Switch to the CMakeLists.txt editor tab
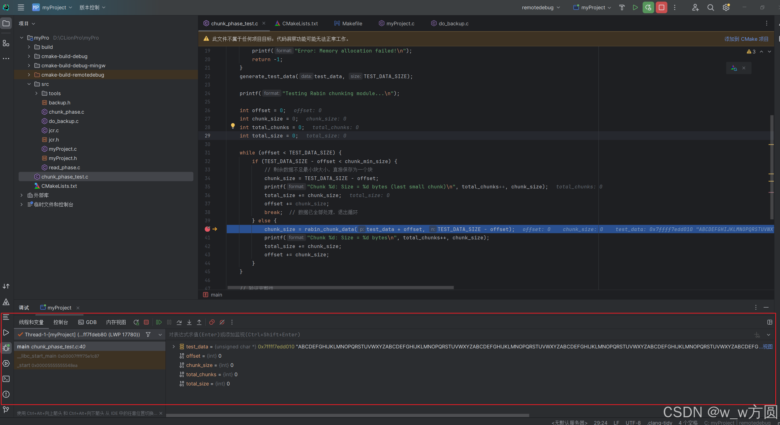The width and height of the screenshot is (780, 425). pyautogui.click(x=296, y=23)
